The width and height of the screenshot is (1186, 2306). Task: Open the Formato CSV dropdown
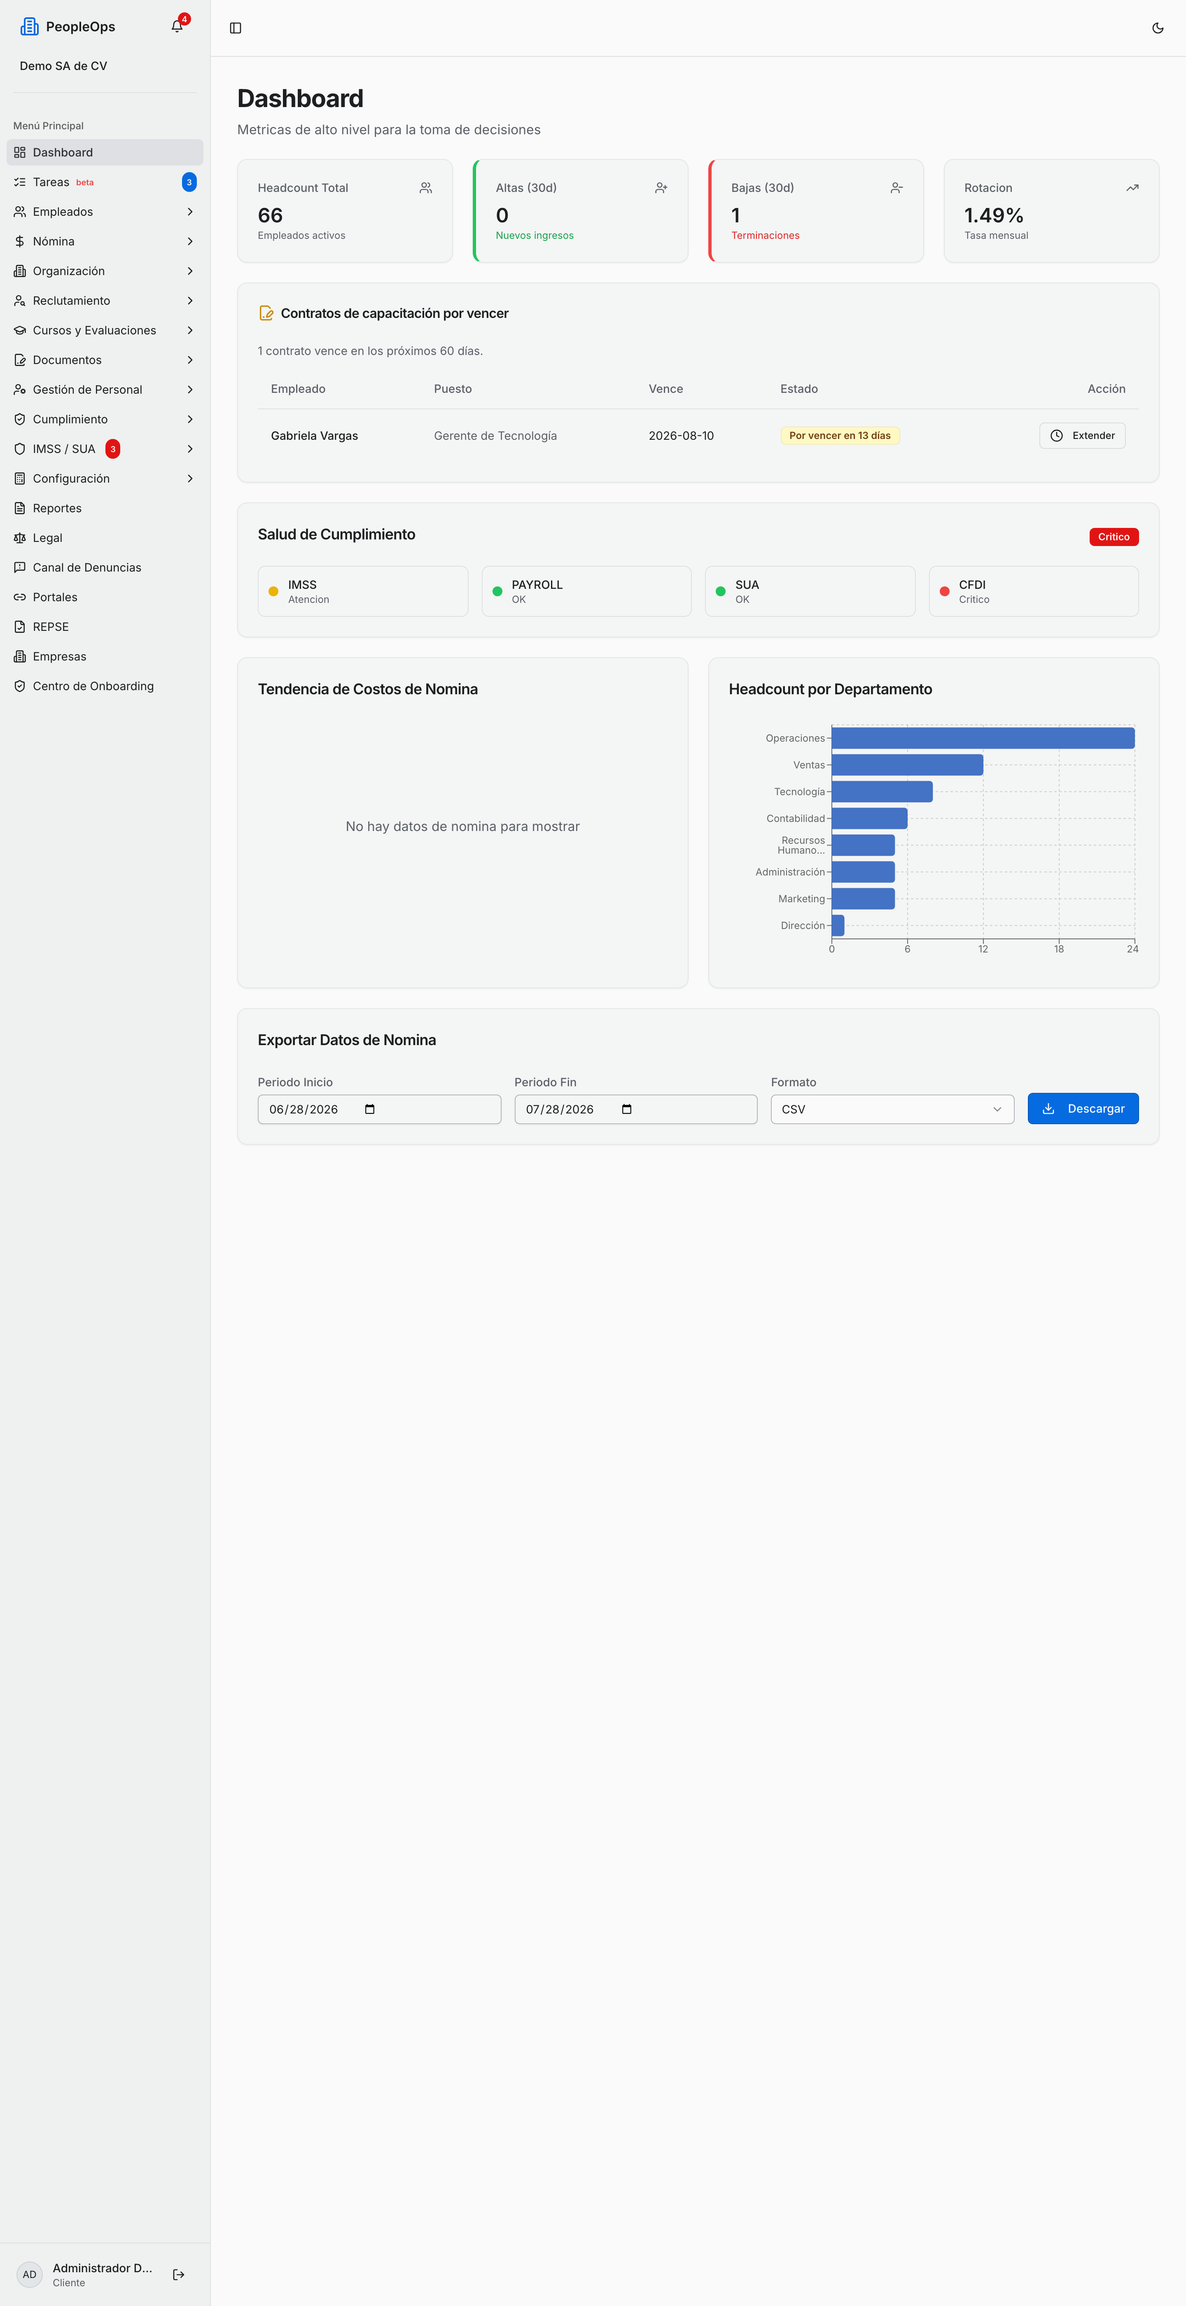click(x=892, y=1109)
